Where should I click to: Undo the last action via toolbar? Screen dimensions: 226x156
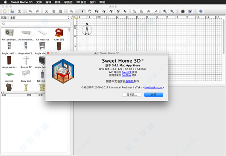pos(30,11)
